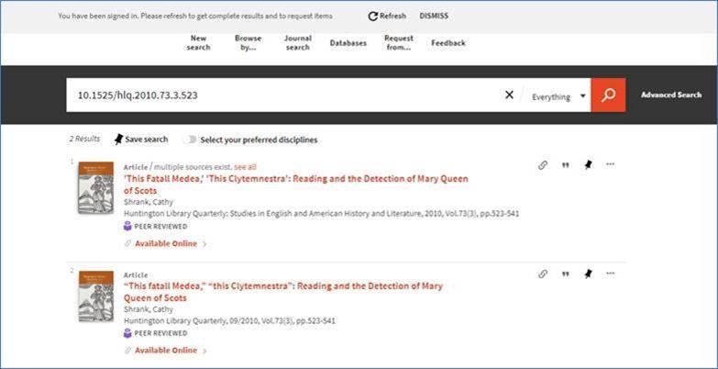Open second result's Available Online link
The width and height of the screenshot is (718, 369).
coord(166,351)
